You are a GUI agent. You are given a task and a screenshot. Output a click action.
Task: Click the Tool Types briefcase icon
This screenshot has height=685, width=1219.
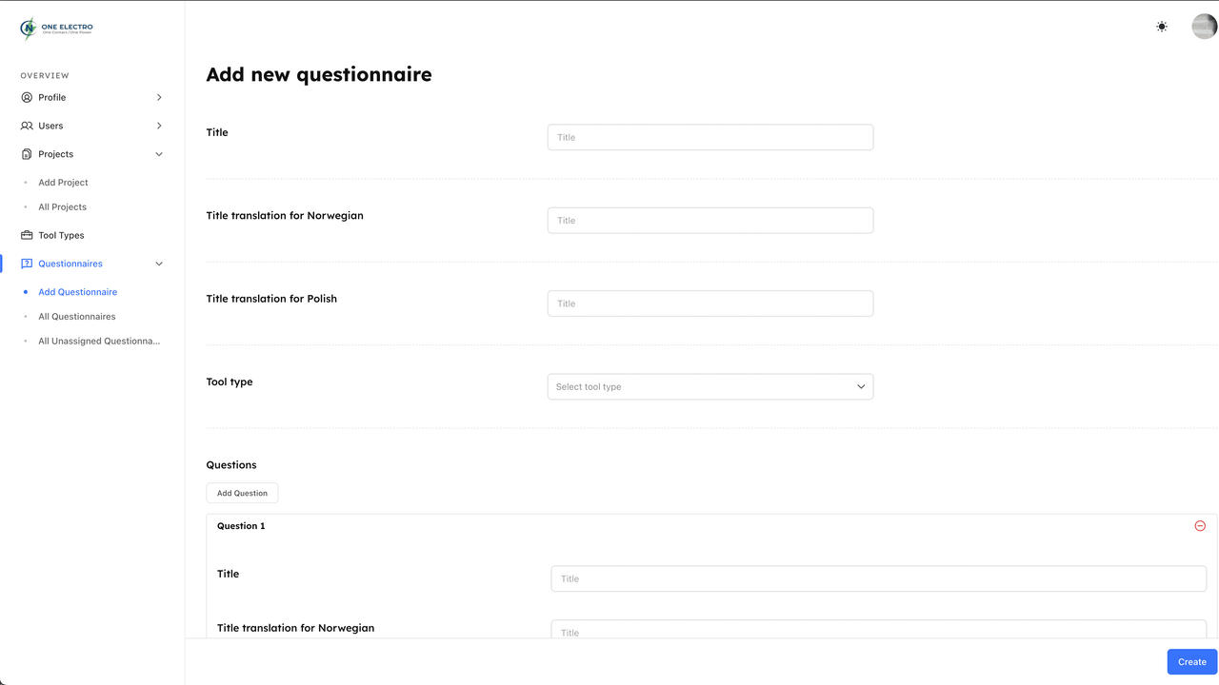[27, 235]
